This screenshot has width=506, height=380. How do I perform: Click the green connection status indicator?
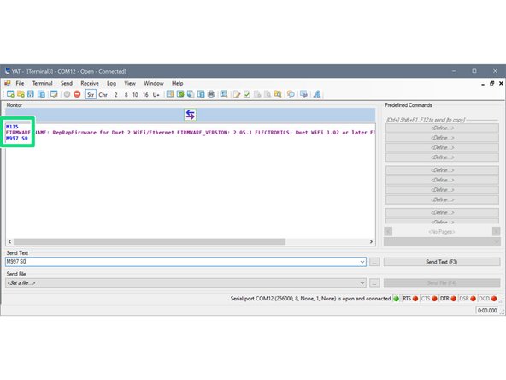click(396, 299)
